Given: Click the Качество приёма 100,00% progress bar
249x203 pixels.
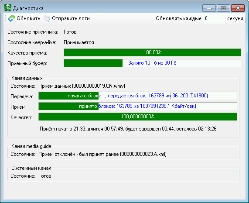Looking at the screenshot, I should 152,52.
